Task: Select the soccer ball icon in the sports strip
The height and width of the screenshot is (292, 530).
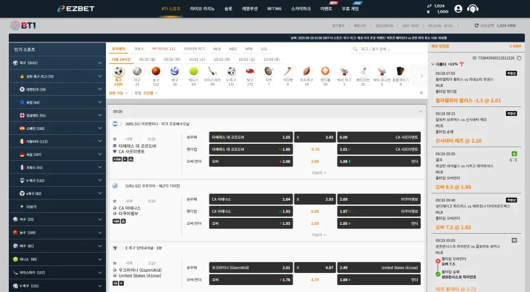Action: (x=118, y=72)
